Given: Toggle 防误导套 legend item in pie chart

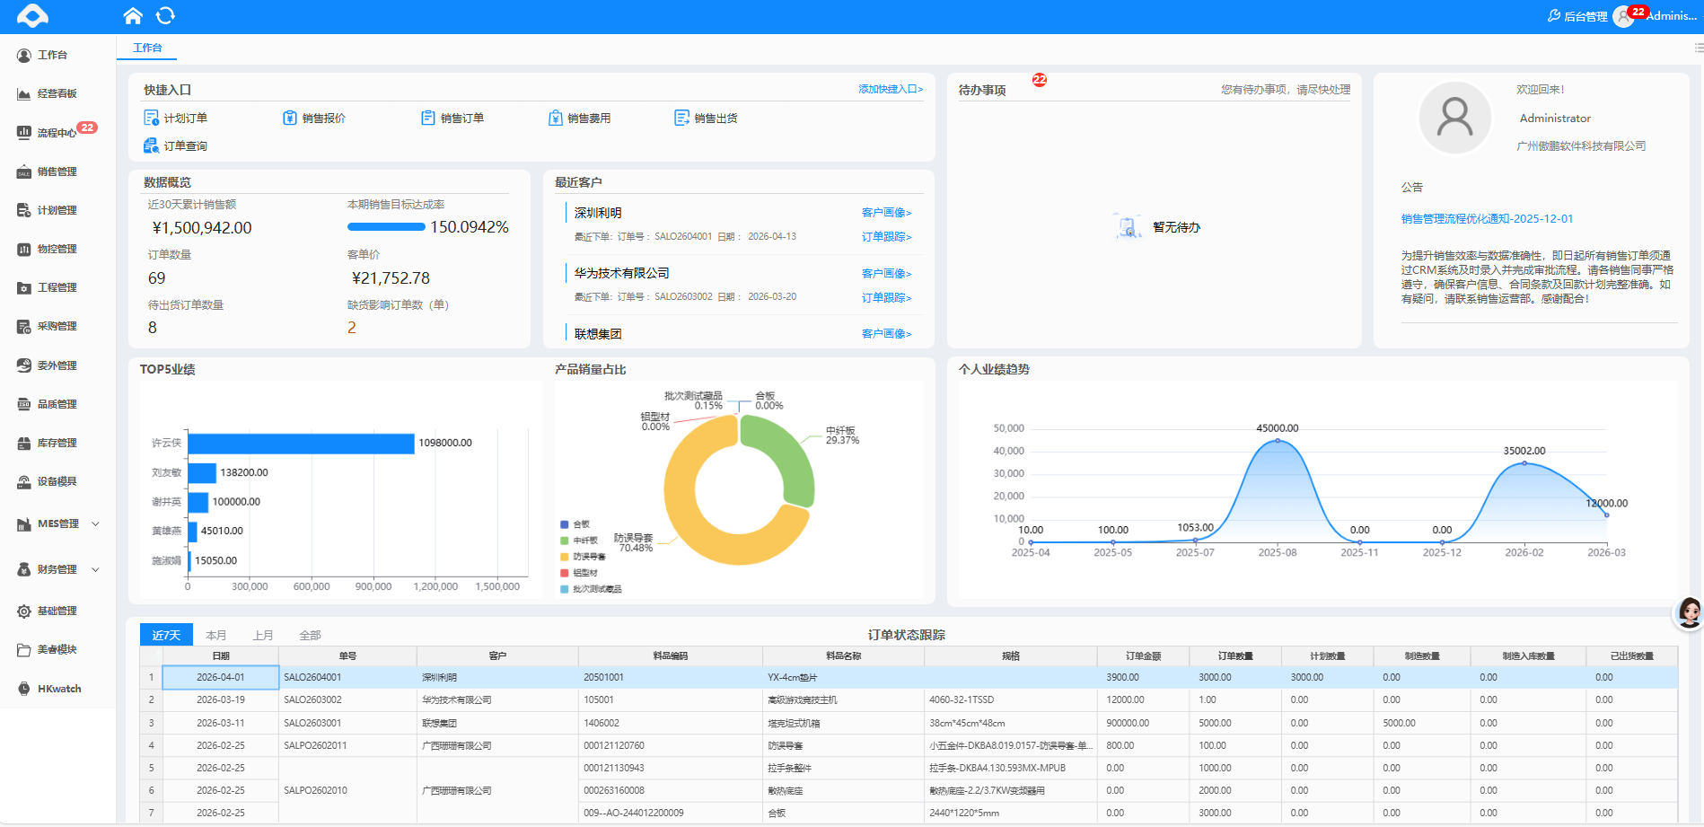Looking at the screenshot, I should [x=583, y=557].
